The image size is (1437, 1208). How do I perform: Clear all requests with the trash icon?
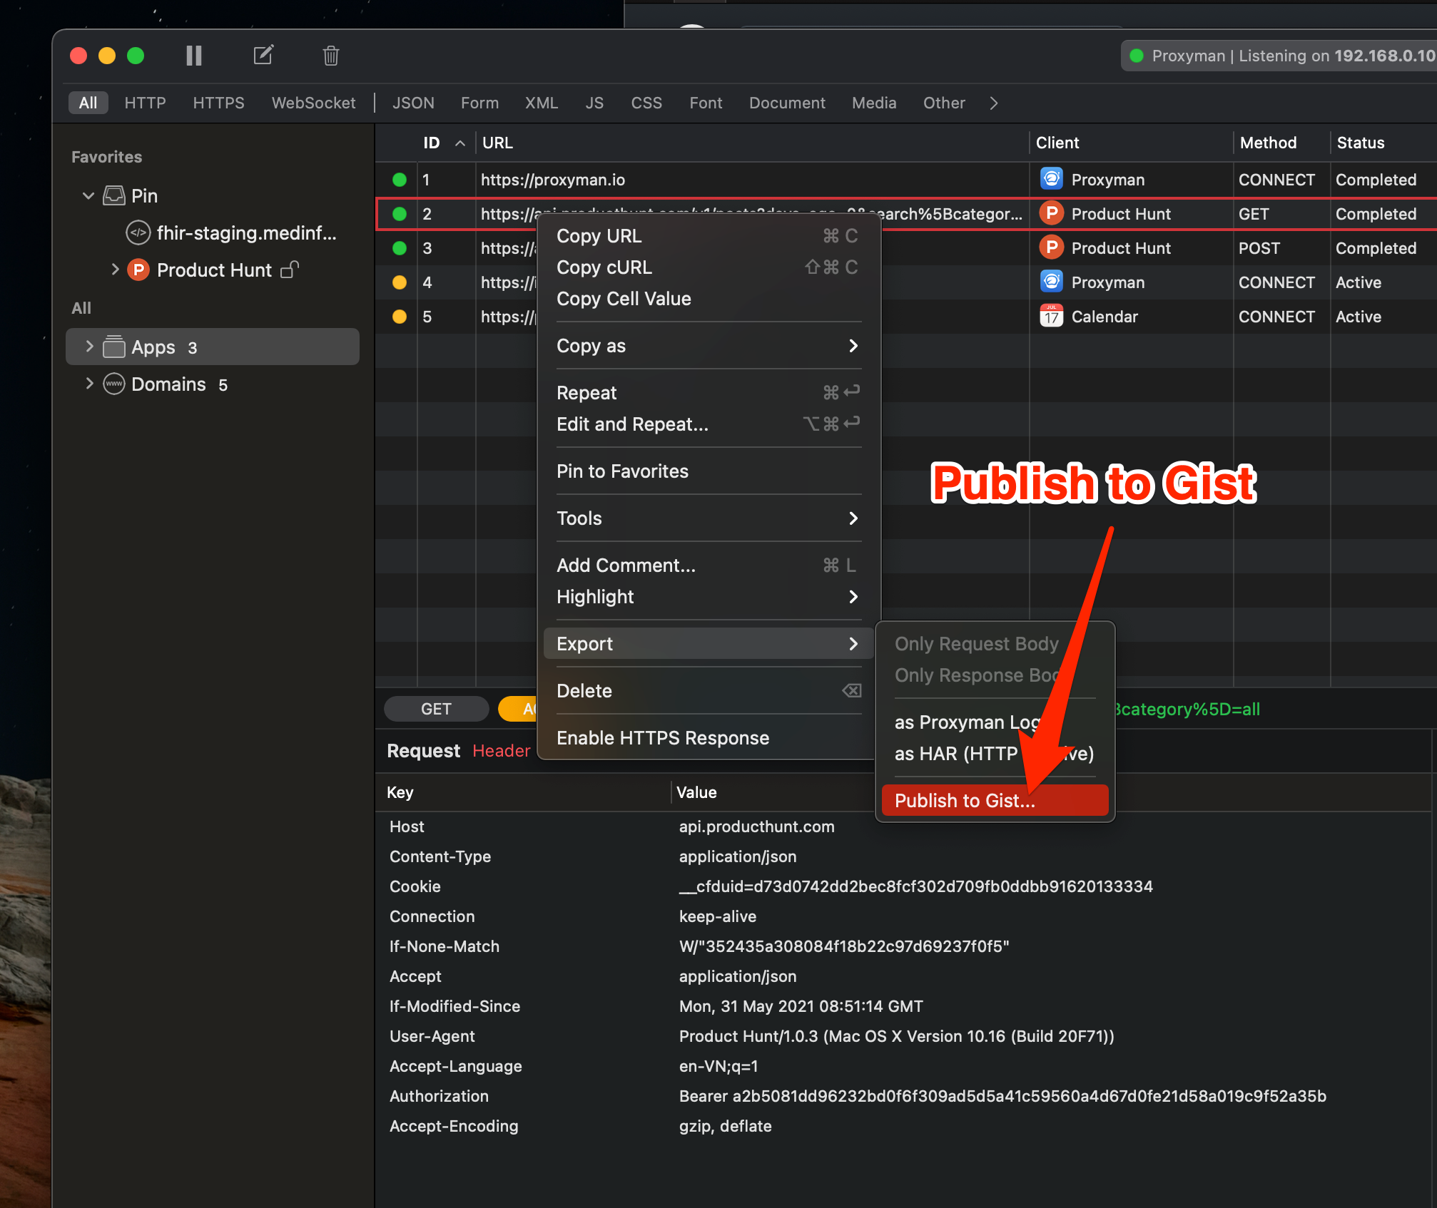click(x=330, y=55)
